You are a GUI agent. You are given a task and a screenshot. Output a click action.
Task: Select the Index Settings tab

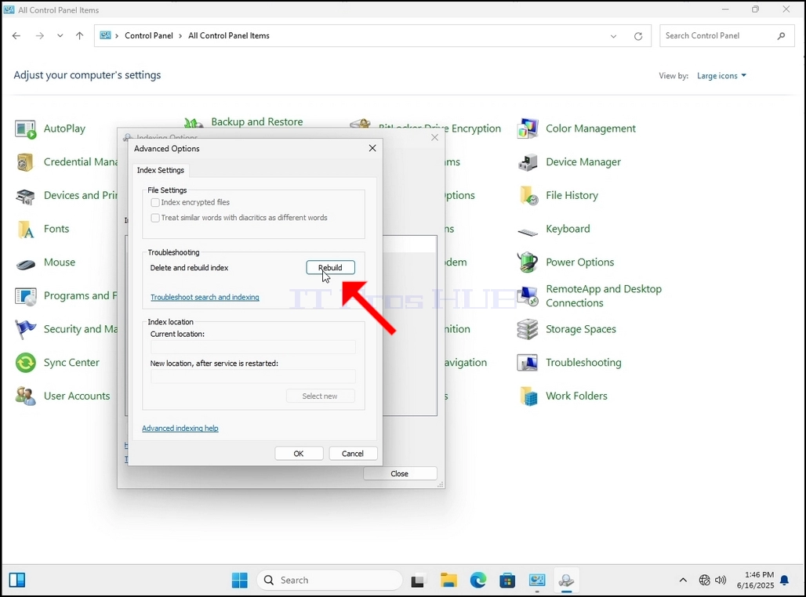161,170
